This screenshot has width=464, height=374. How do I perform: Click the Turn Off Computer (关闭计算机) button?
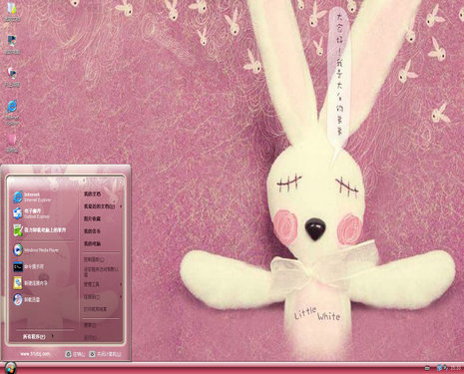point(105,354)
